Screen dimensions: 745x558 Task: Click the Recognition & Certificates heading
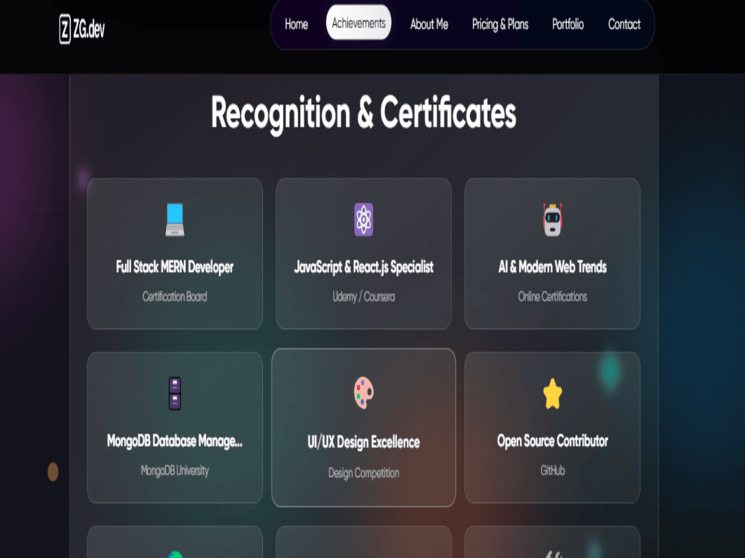364,113
